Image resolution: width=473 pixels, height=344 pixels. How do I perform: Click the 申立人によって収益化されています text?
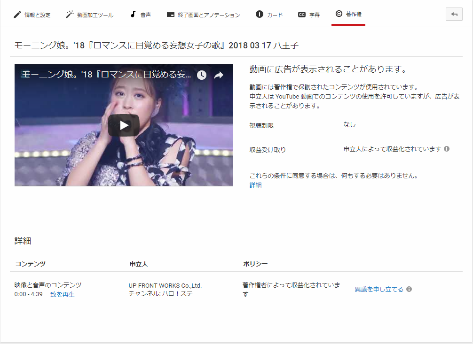point(393,149)
